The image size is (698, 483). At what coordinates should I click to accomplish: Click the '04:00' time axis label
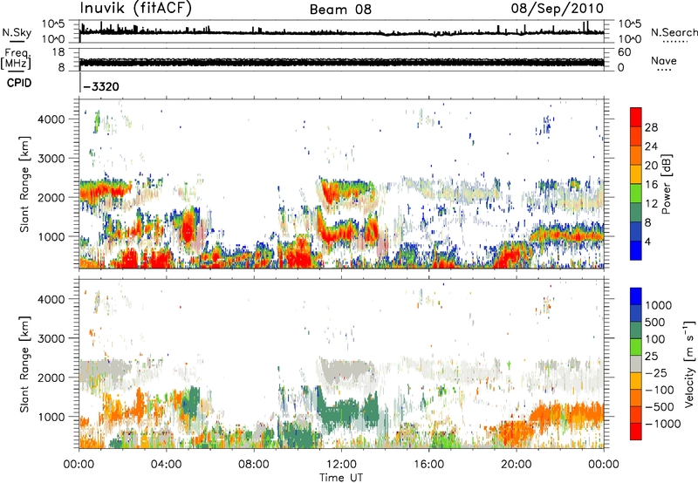[166, 465]
